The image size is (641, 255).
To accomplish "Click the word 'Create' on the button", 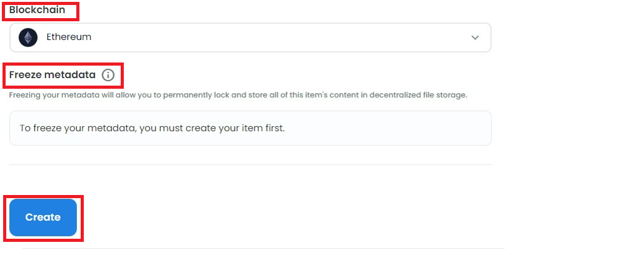I will [x=43, y=217].
